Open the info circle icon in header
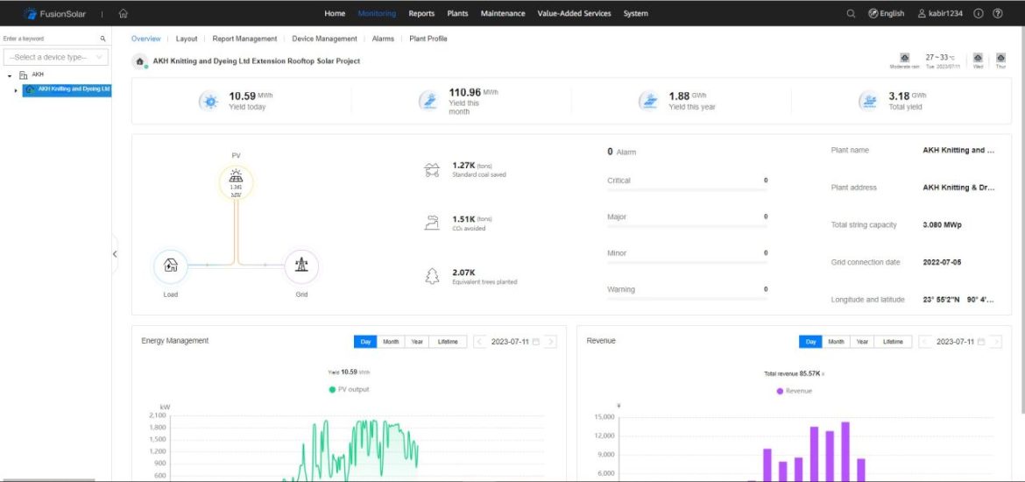1025x482 pixels. pos(979,13)
